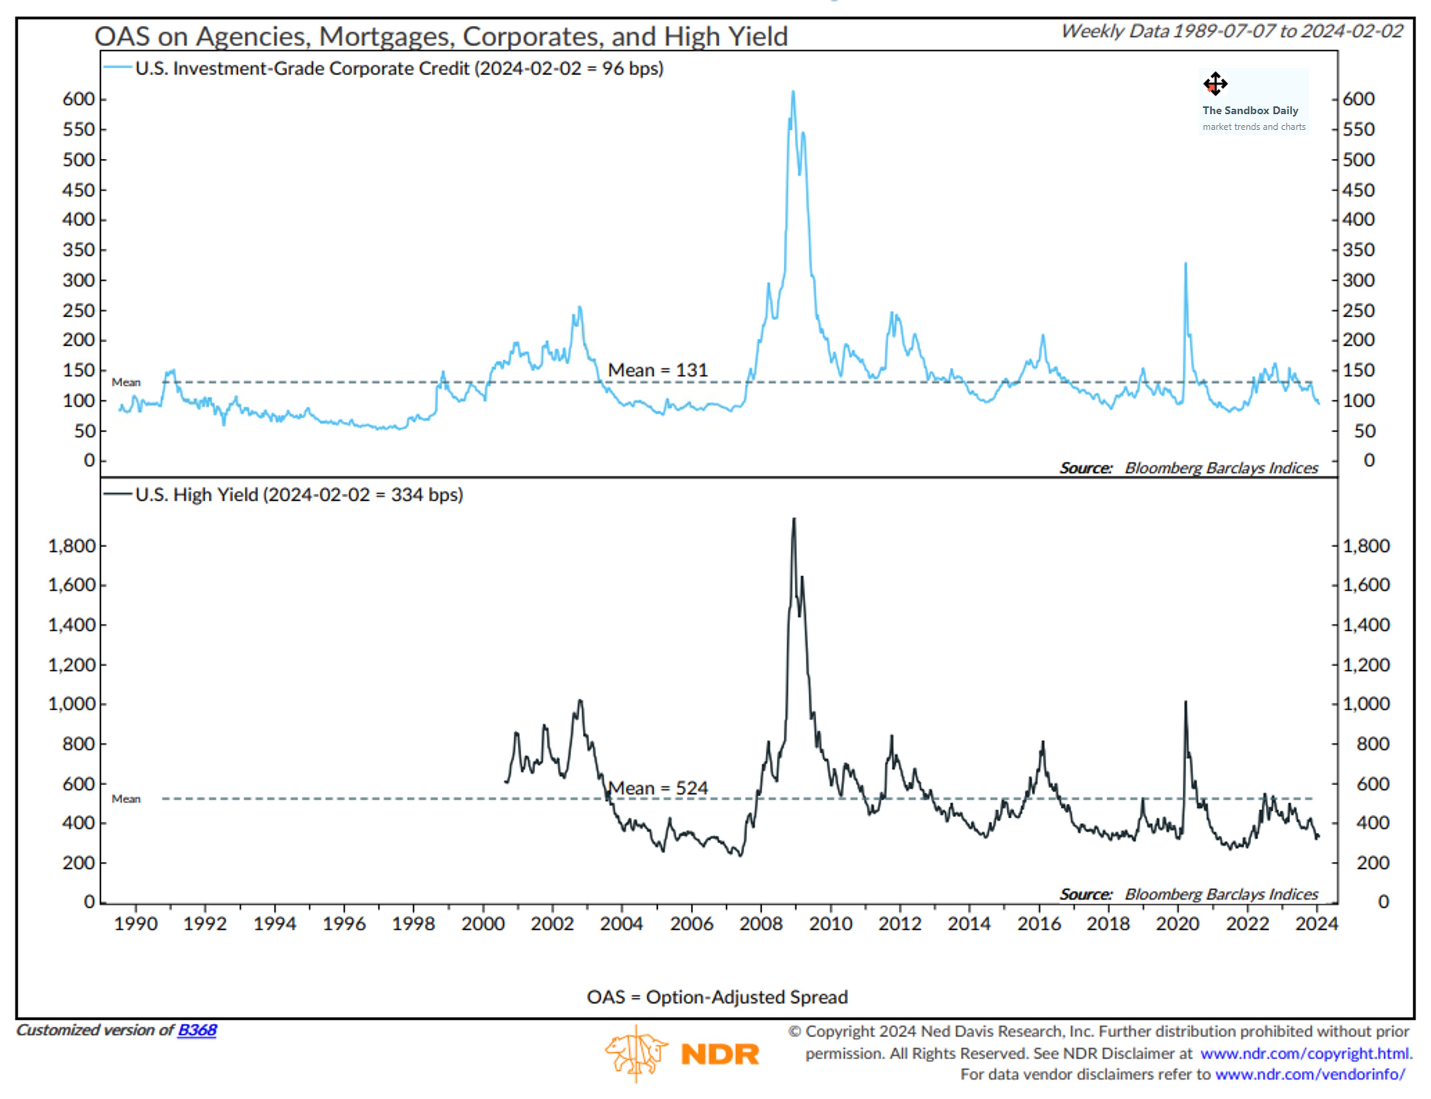Open www.ndr.com/copyright.html link
The width and height of the screenshot is (1431, 1099).
coord(1305,1053)
